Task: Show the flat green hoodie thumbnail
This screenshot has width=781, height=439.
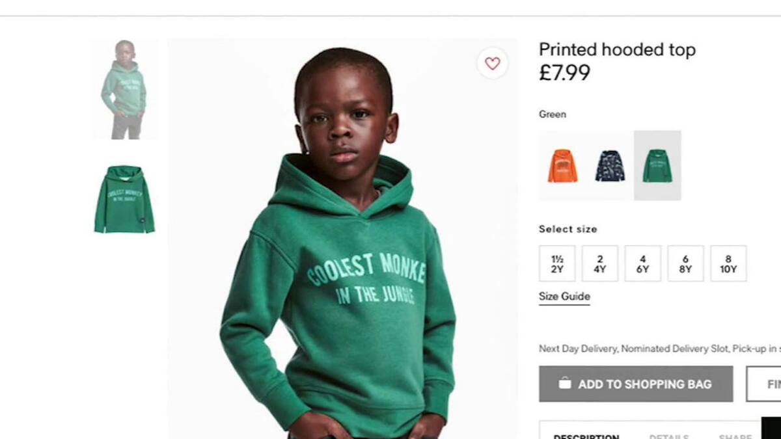Action: [x=124, y=199]
